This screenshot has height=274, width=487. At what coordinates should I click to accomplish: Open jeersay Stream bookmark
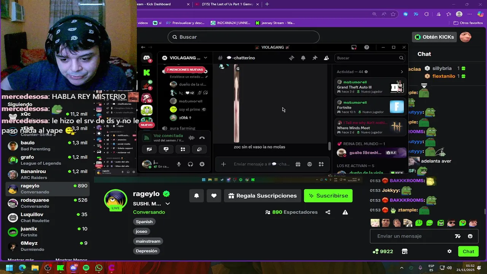pyautogui.click(x=275, y=23)
